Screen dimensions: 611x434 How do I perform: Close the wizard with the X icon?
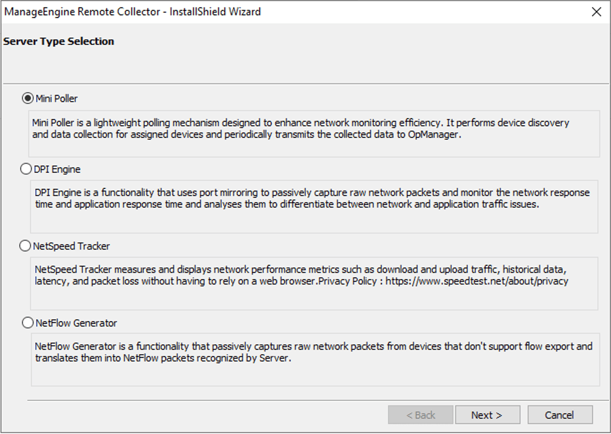pos(596,12)
